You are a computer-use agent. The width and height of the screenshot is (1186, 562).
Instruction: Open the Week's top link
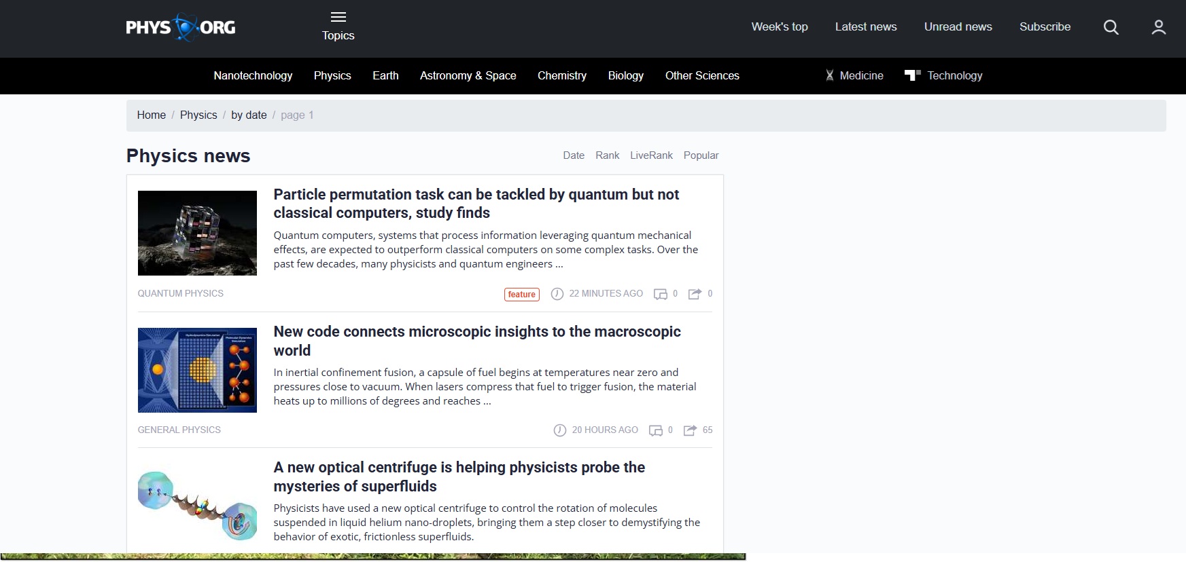tap(779, 26)
